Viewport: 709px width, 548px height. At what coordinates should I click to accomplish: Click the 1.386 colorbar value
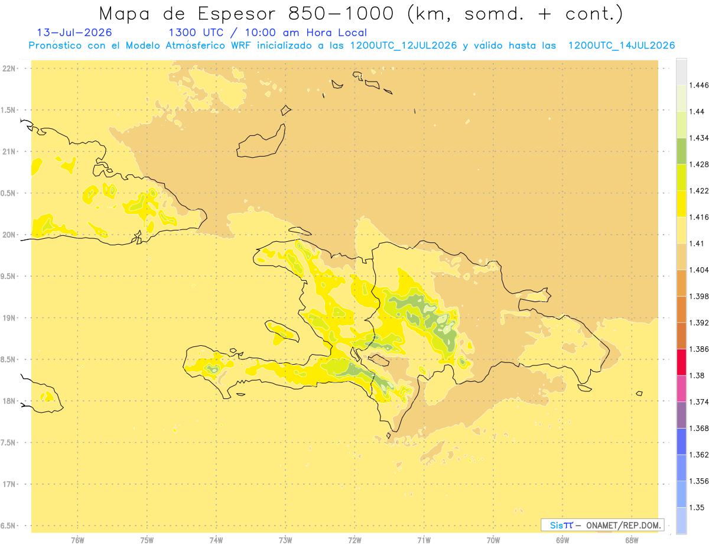[x=700, y=349]
